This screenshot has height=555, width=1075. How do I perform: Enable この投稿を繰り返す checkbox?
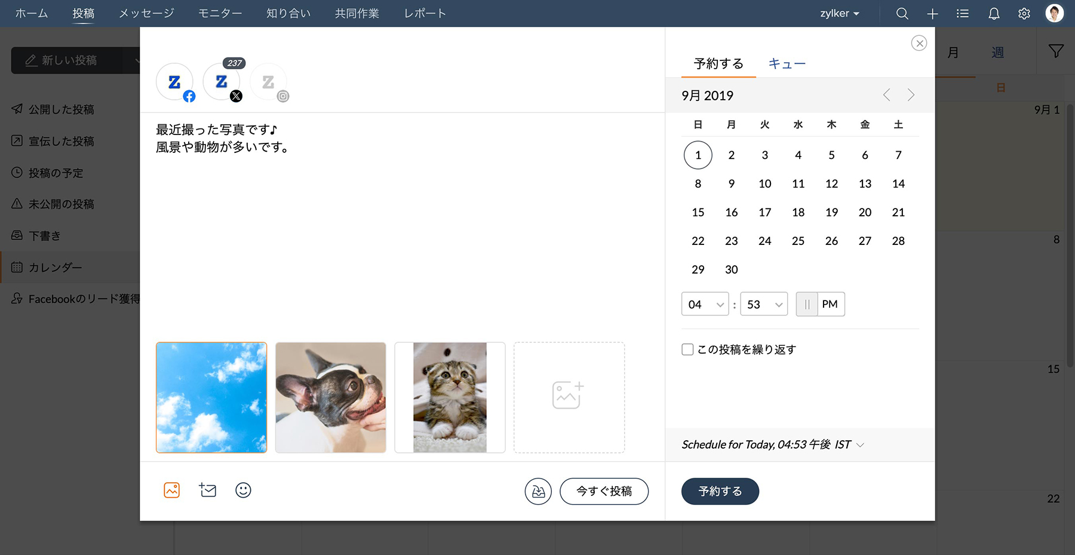pyautogui.click(x=687, y=349)
